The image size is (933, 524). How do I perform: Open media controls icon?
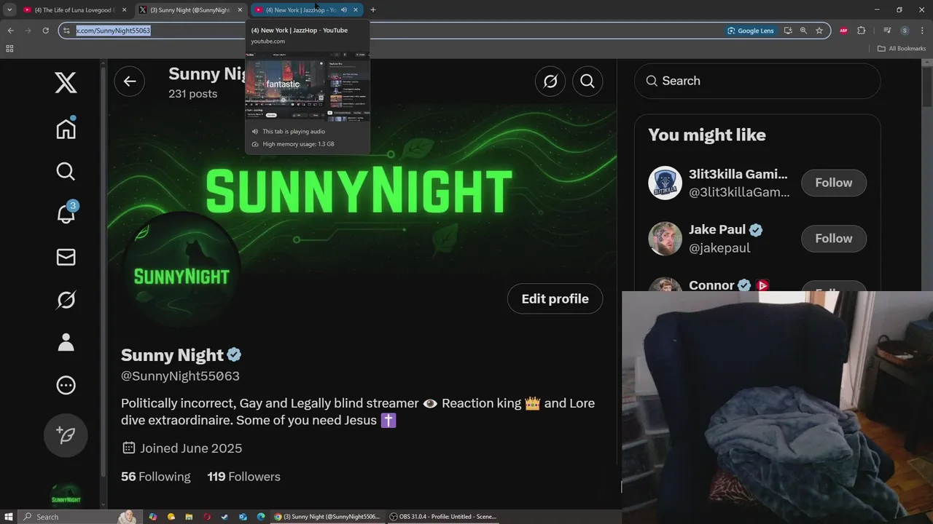[x=887, y=31]
